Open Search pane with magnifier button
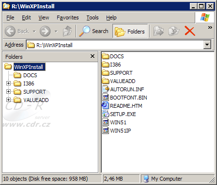This screenshot has width=217, height=185. (x=93, y=31)
